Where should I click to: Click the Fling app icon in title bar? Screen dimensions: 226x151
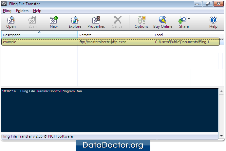point(4,4)
